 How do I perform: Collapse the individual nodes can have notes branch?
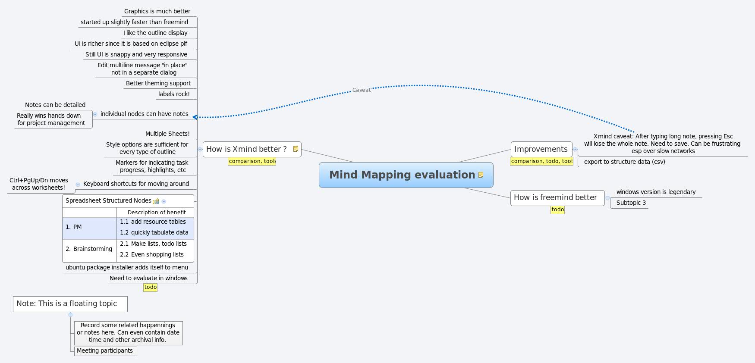[x=95, y=114]
